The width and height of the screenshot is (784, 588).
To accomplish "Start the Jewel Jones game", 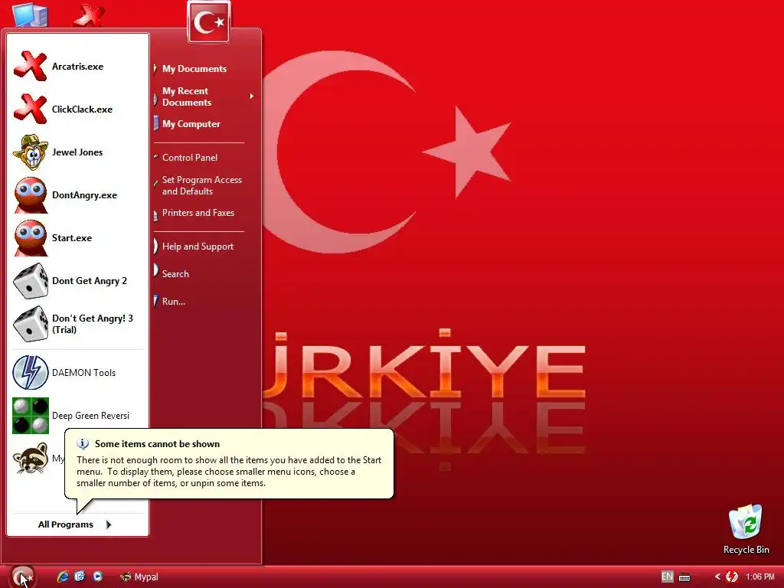I will click(x=77, y=152).
